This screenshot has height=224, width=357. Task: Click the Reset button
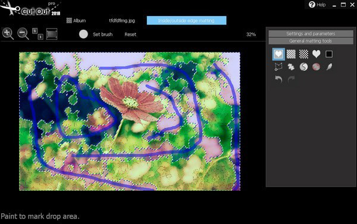pos(130,35)
